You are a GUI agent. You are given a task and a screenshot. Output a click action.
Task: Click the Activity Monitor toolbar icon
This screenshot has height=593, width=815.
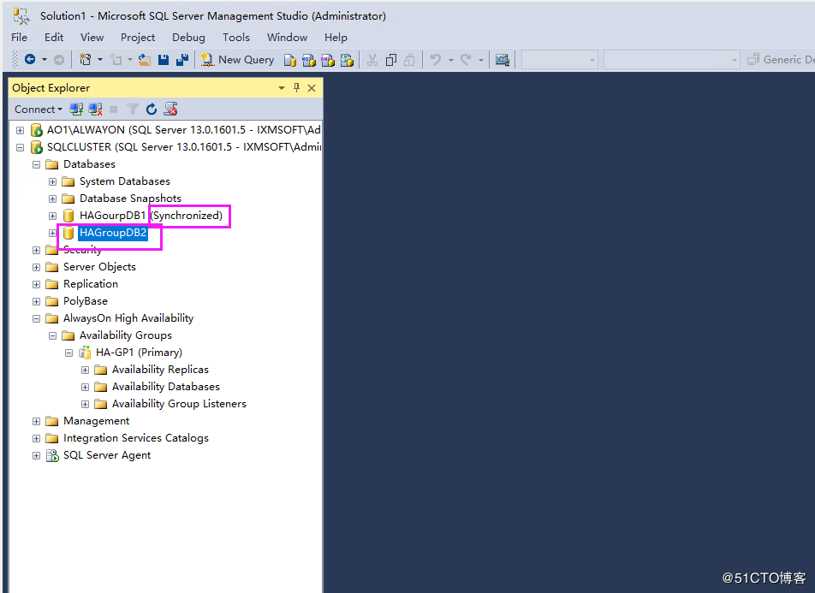pyautogui.click(x=503, y=59)
